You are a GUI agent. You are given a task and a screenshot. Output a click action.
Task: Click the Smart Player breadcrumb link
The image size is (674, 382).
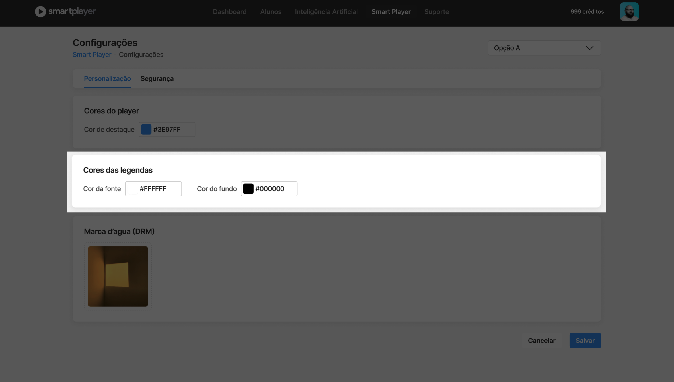tap(92, 55)
